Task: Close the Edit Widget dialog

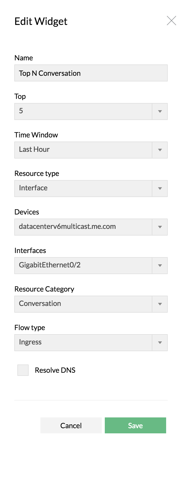Action: (x=171, y=21)
